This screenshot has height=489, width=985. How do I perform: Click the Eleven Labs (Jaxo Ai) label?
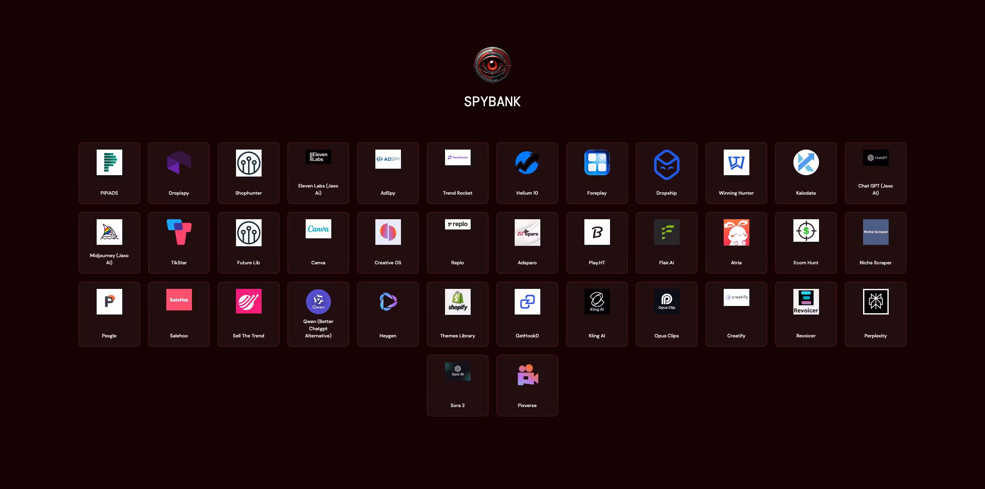coord(318,189)
